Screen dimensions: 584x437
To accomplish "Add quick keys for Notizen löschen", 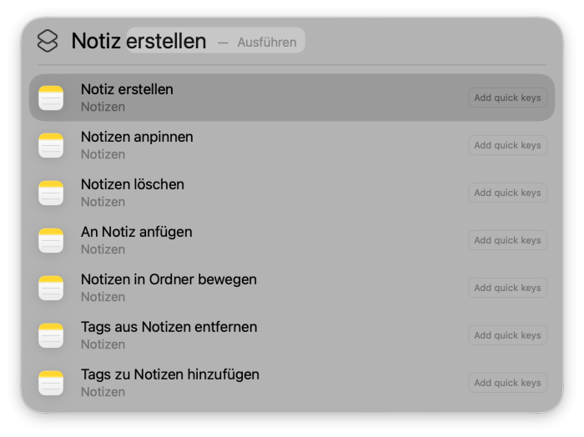I will pos(507,193).
